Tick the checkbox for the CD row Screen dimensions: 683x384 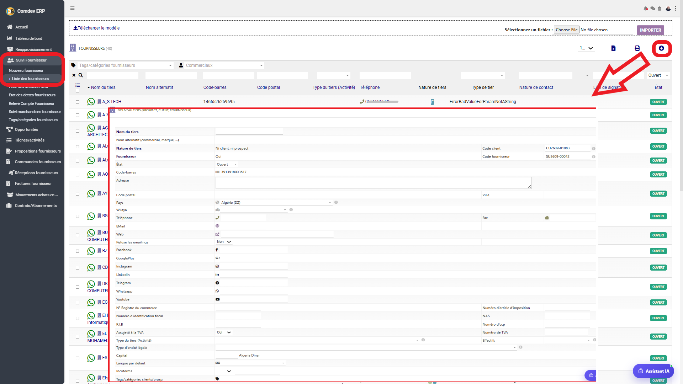[78, 268]
